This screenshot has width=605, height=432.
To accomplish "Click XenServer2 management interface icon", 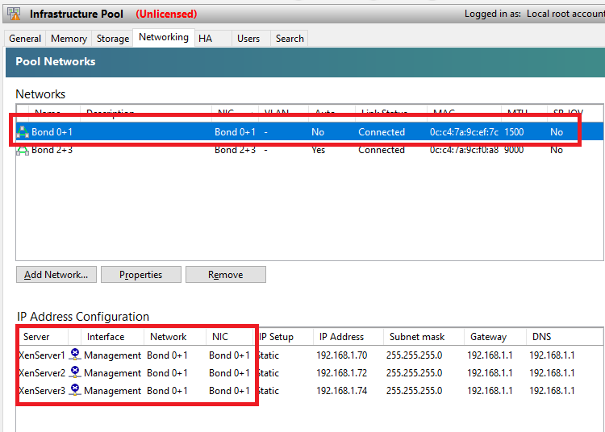I will [x=75, y=372].
